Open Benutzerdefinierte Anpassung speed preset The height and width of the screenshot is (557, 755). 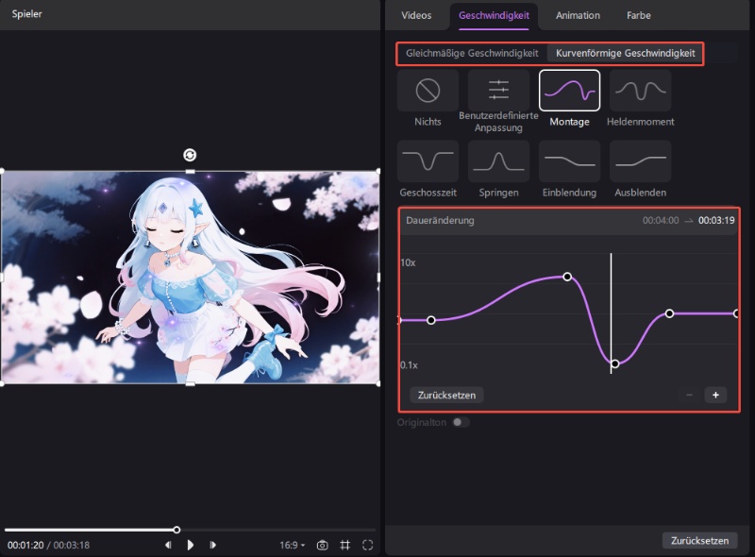(498, 91)
